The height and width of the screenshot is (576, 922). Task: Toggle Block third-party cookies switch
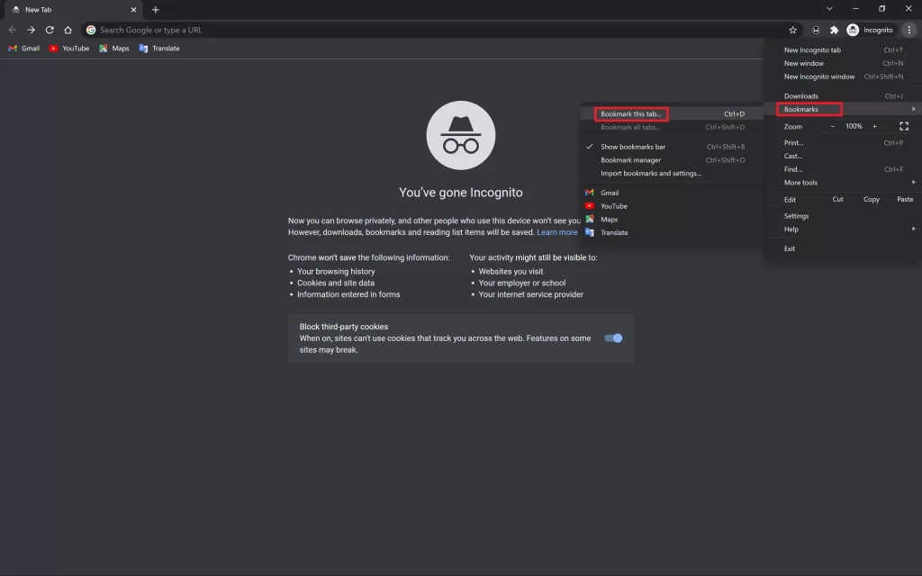(x=613, y=338)
